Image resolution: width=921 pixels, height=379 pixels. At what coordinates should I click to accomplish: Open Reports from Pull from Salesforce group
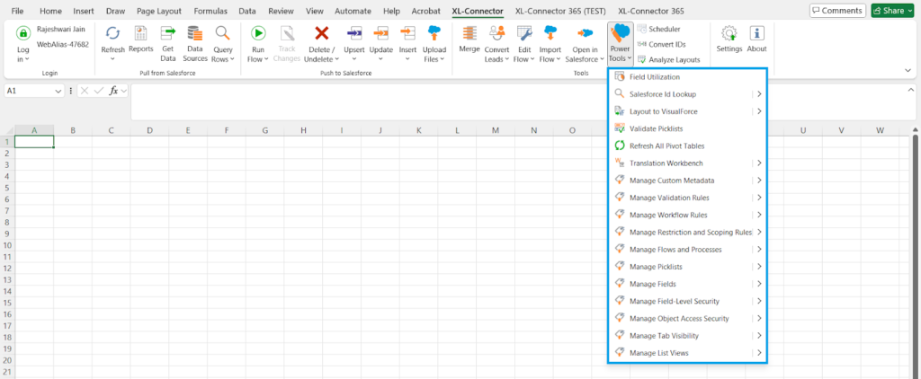pyautogui.click(x=141, y=40)
